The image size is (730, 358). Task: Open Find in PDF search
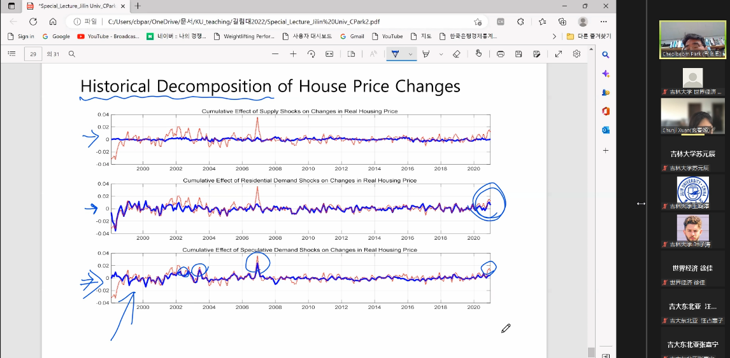[72, 54]
